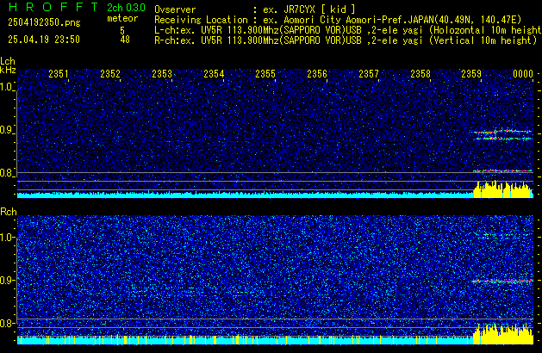Click the Rch yellow signal level burst

(503, 334)
